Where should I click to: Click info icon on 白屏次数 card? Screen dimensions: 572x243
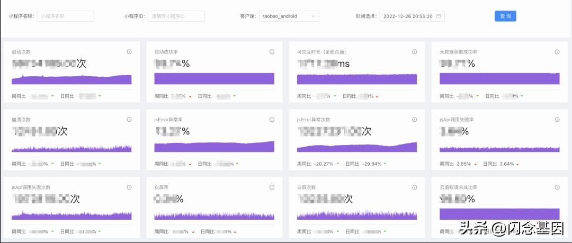(414, 187)
